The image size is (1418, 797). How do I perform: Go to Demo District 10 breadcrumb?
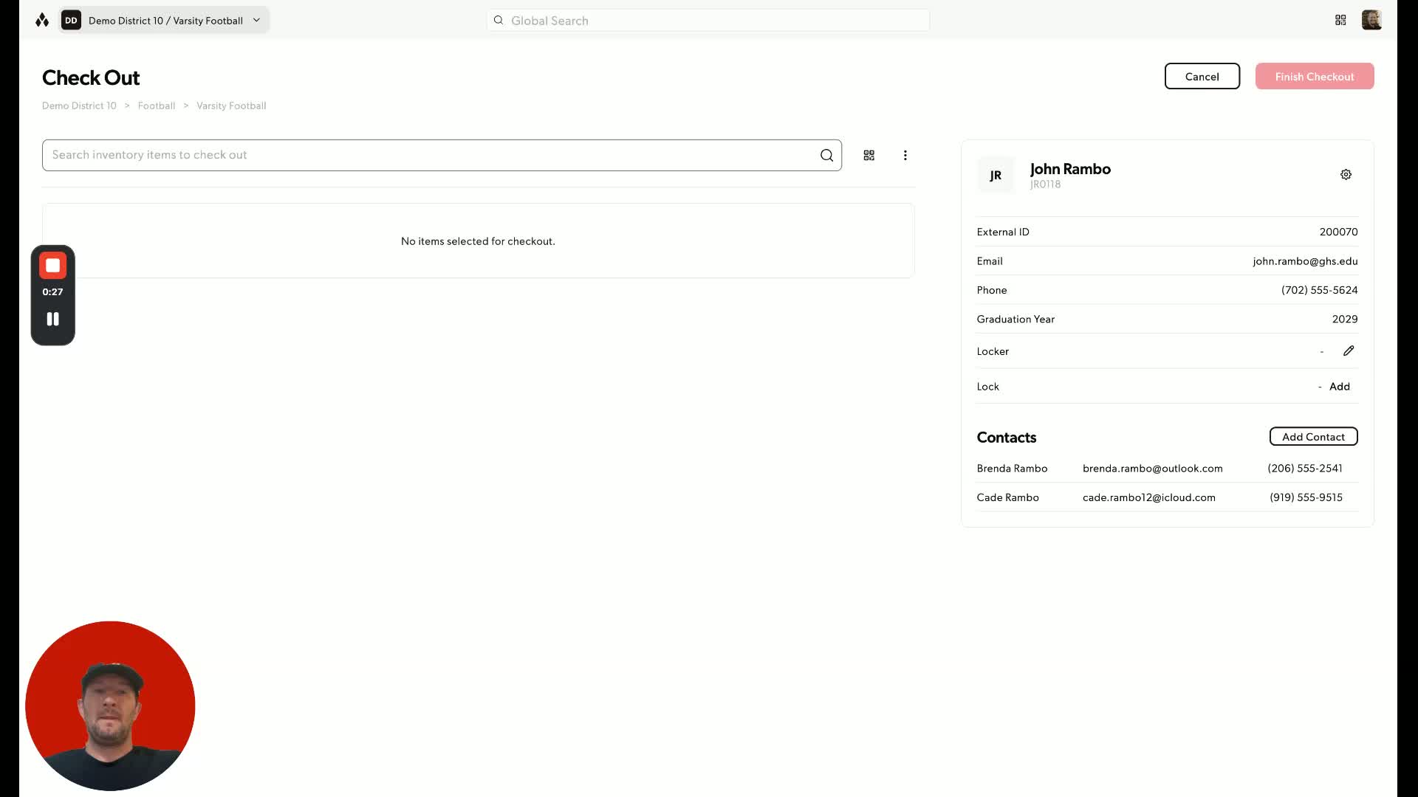79,106
